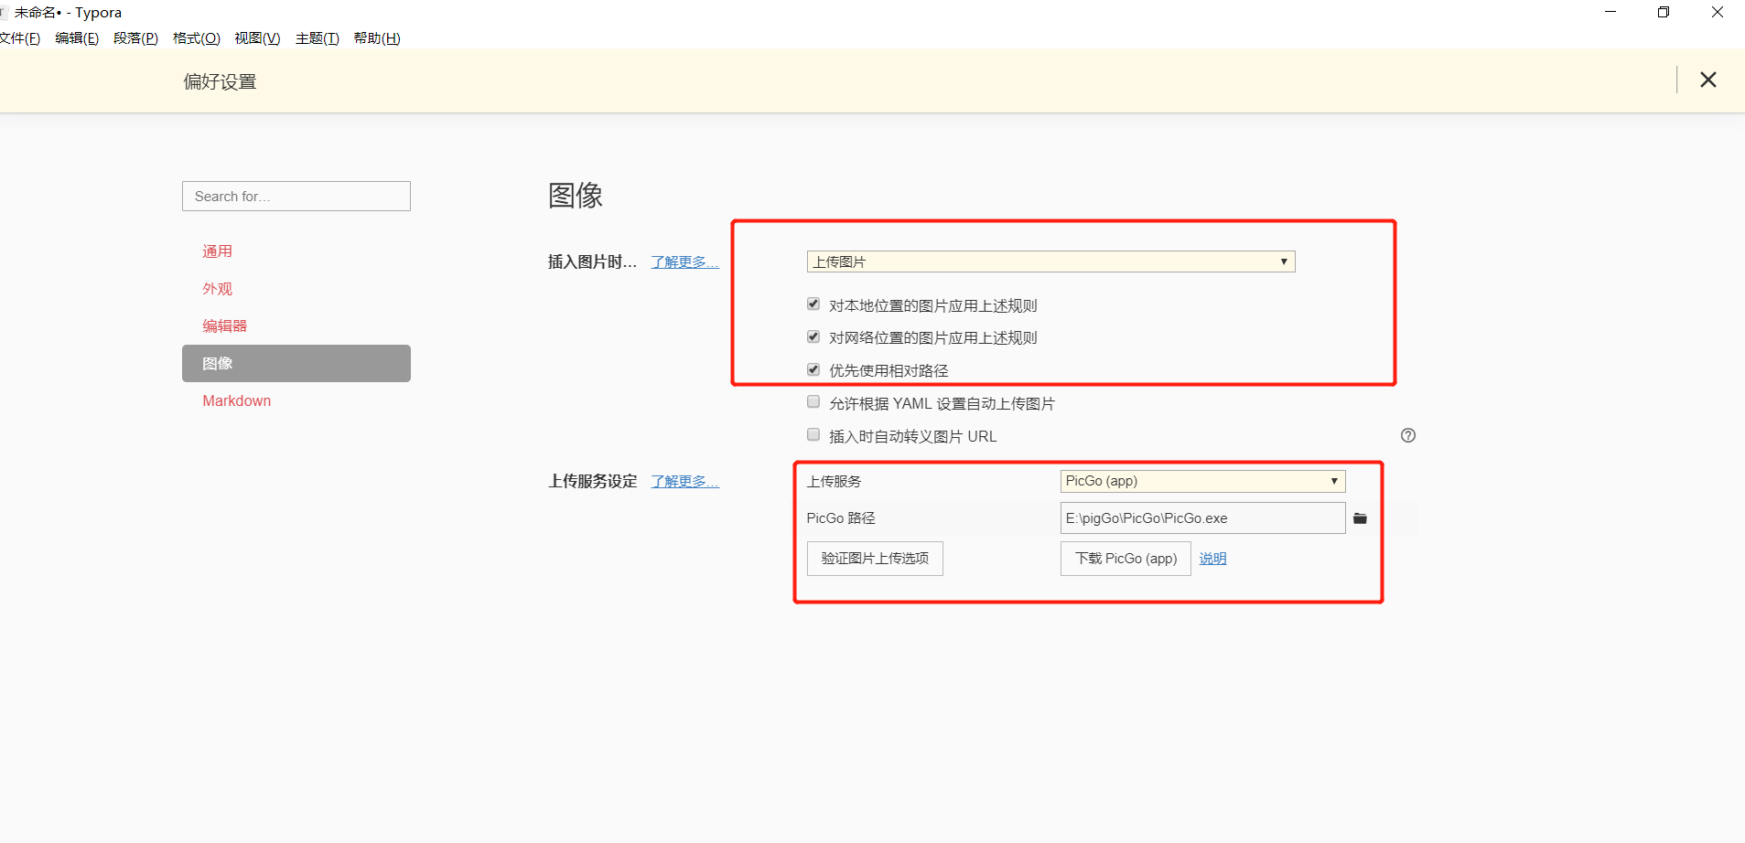Switch to the 通用 settings section
Viewport: 1745px width, 843px height.
(x=217, y=251)
